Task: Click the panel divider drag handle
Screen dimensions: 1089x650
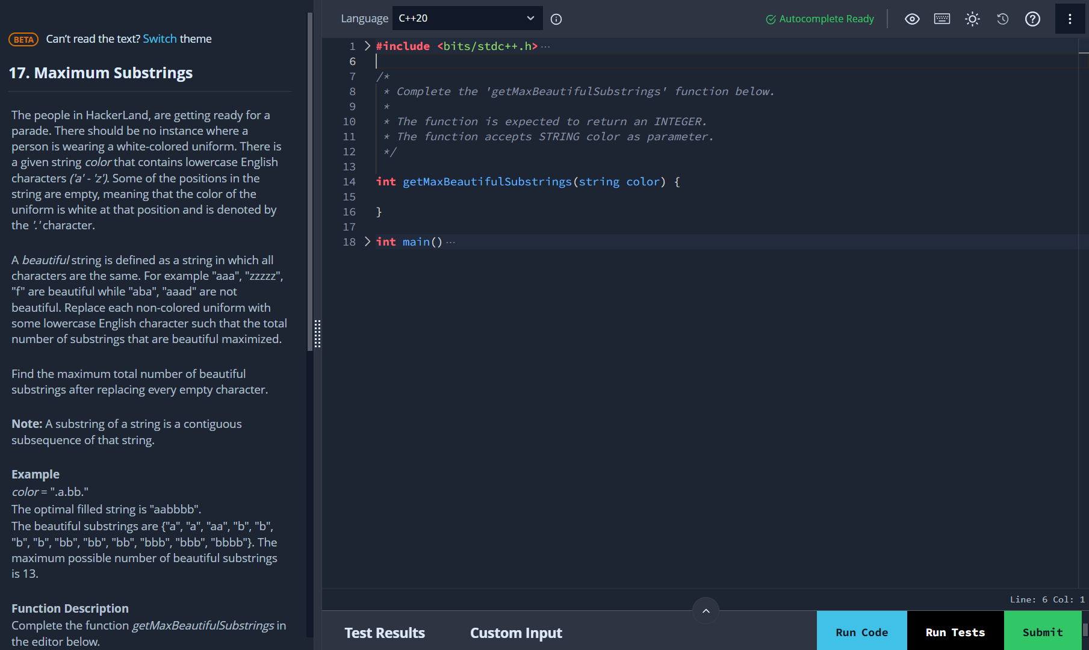Action: 317,333
